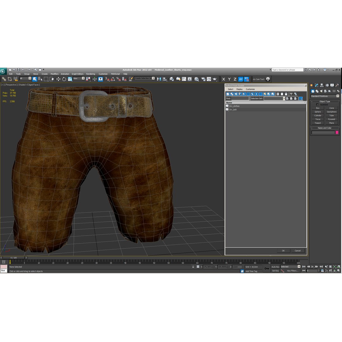Open the selection filter All dropdown
The width and height of the screenshot is (342, 342).
pos(25,78)
